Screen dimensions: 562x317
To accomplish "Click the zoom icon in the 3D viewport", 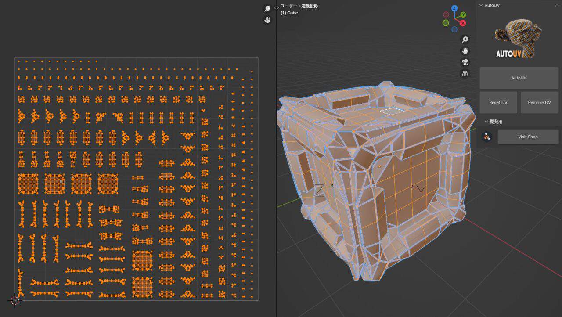I will click(x=465, y=40).
